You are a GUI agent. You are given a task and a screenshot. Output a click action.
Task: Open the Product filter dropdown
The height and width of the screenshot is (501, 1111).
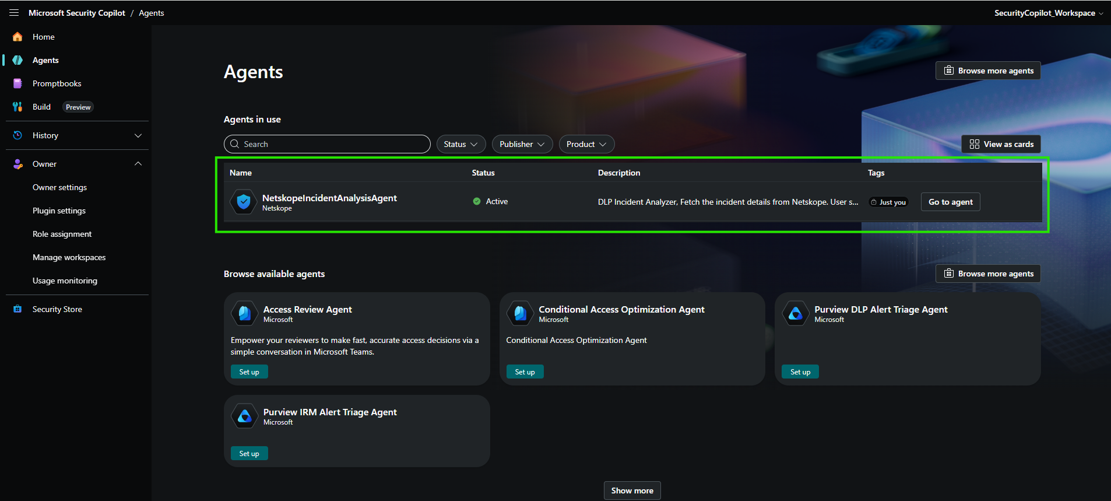586,144
